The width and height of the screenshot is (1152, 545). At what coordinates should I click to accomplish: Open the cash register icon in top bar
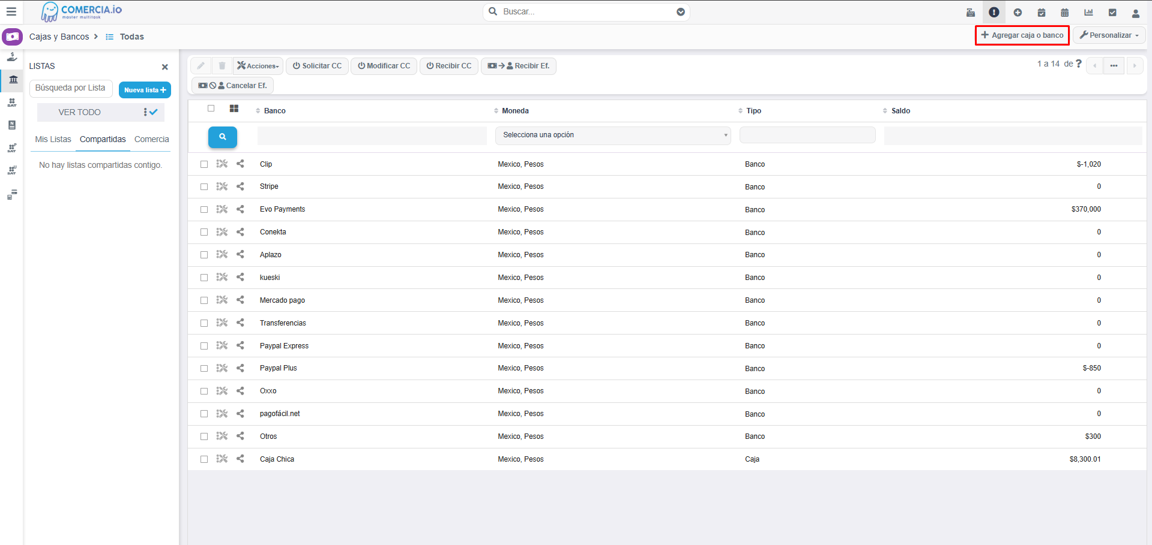pos(971,12)
